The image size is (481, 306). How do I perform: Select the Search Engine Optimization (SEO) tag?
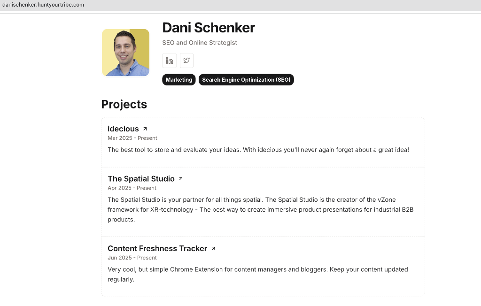246,80
